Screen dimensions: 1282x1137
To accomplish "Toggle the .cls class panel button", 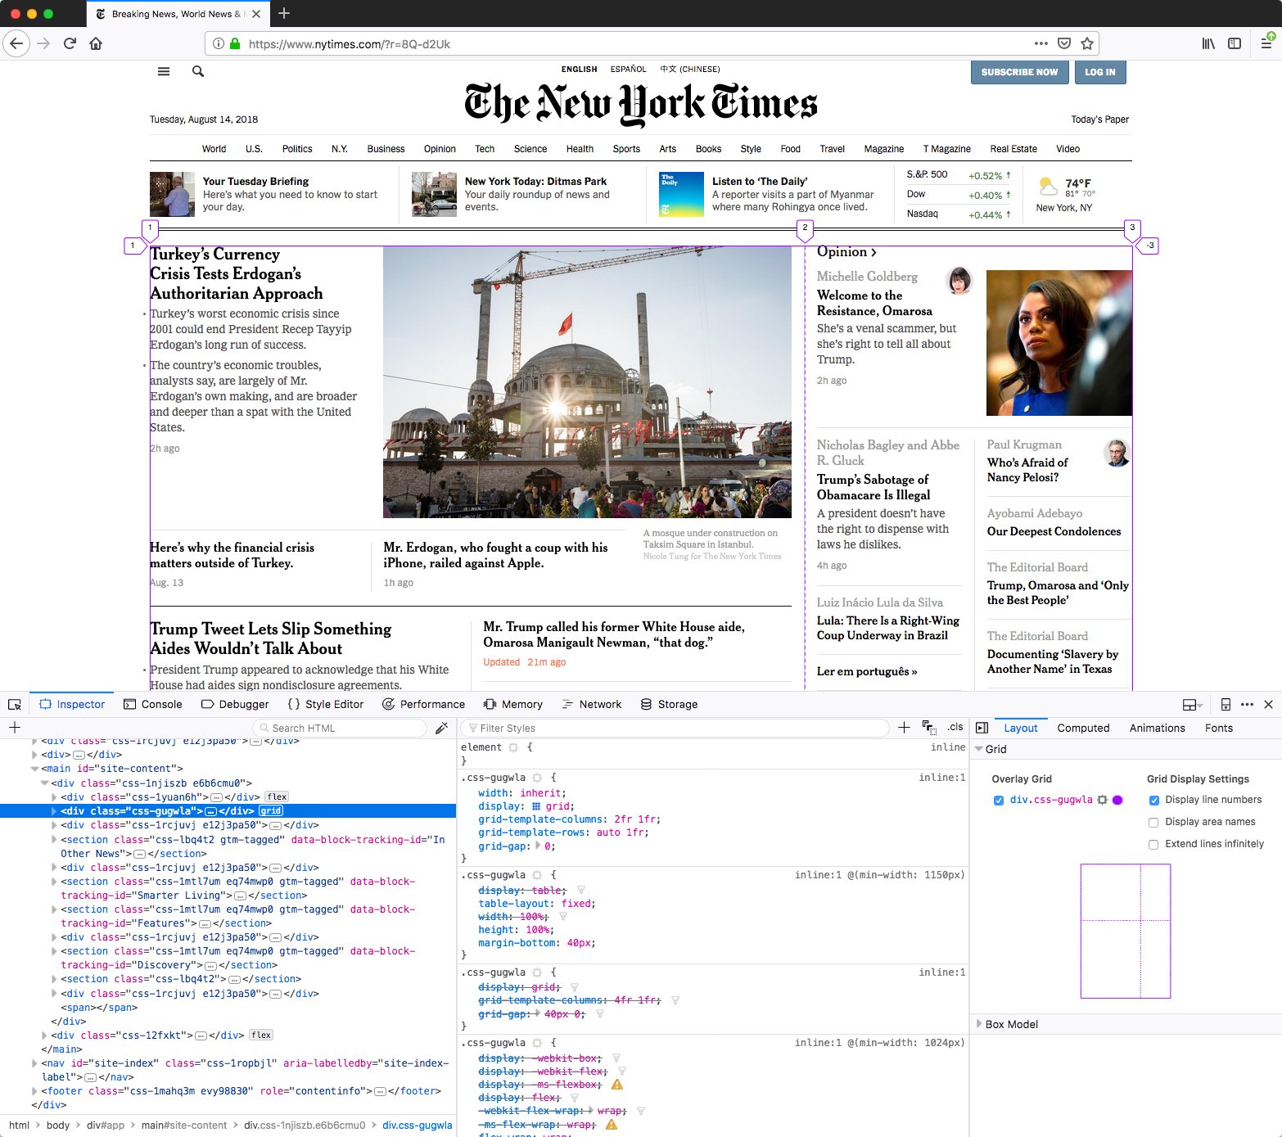I will [955, 727].
